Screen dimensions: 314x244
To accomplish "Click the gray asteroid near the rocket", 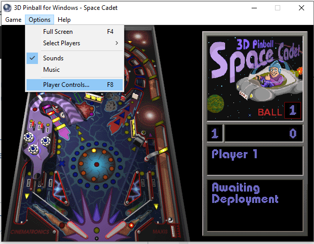I will pos(111,106).
